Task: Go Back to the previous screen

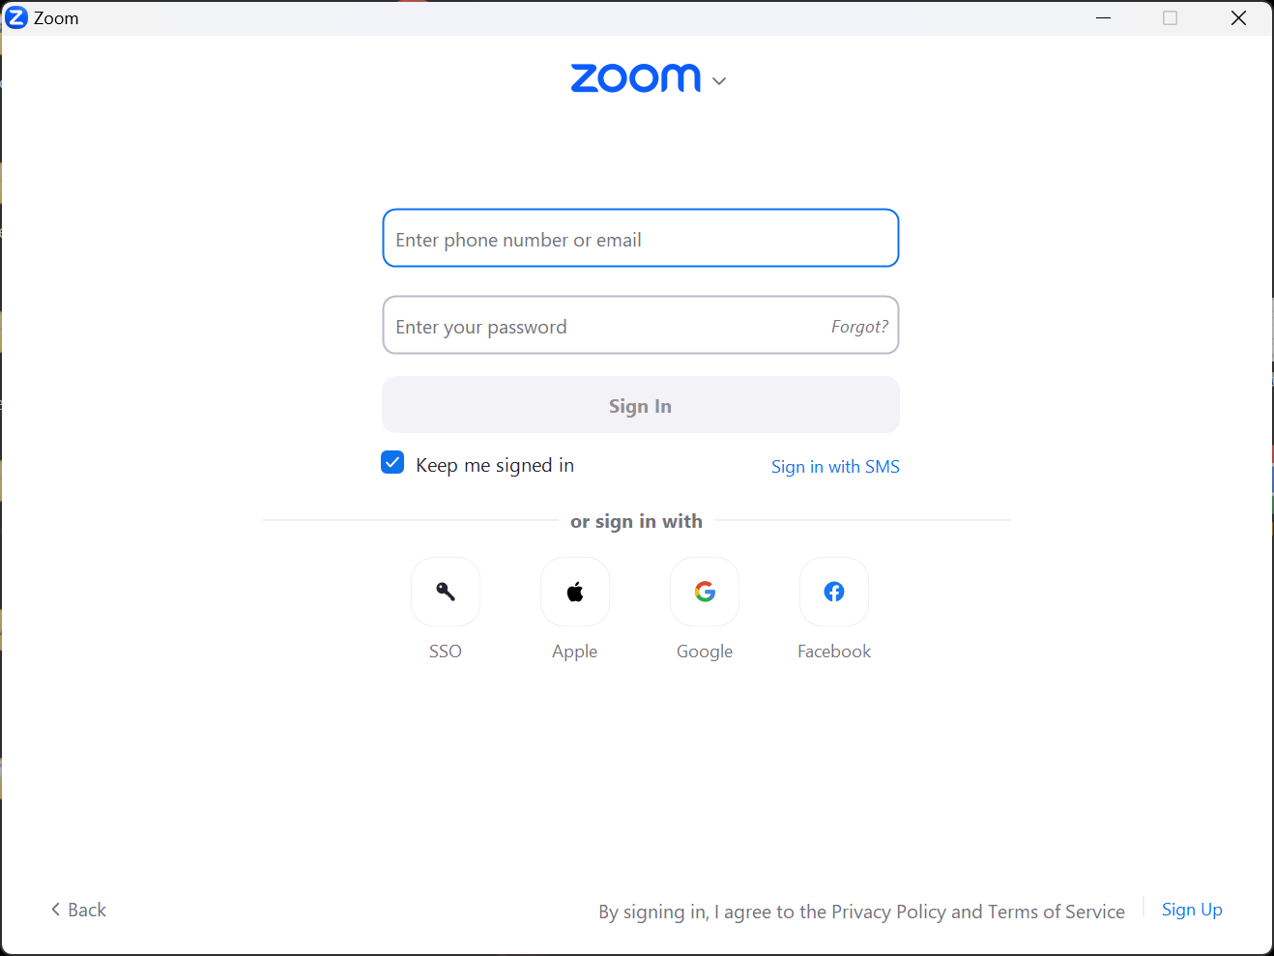Action: pyautogui.click(x=78, y=910)
